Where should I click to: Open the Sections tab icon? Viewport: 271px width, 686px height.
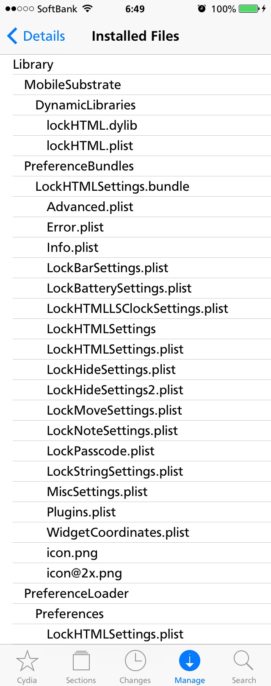point(81,661)
